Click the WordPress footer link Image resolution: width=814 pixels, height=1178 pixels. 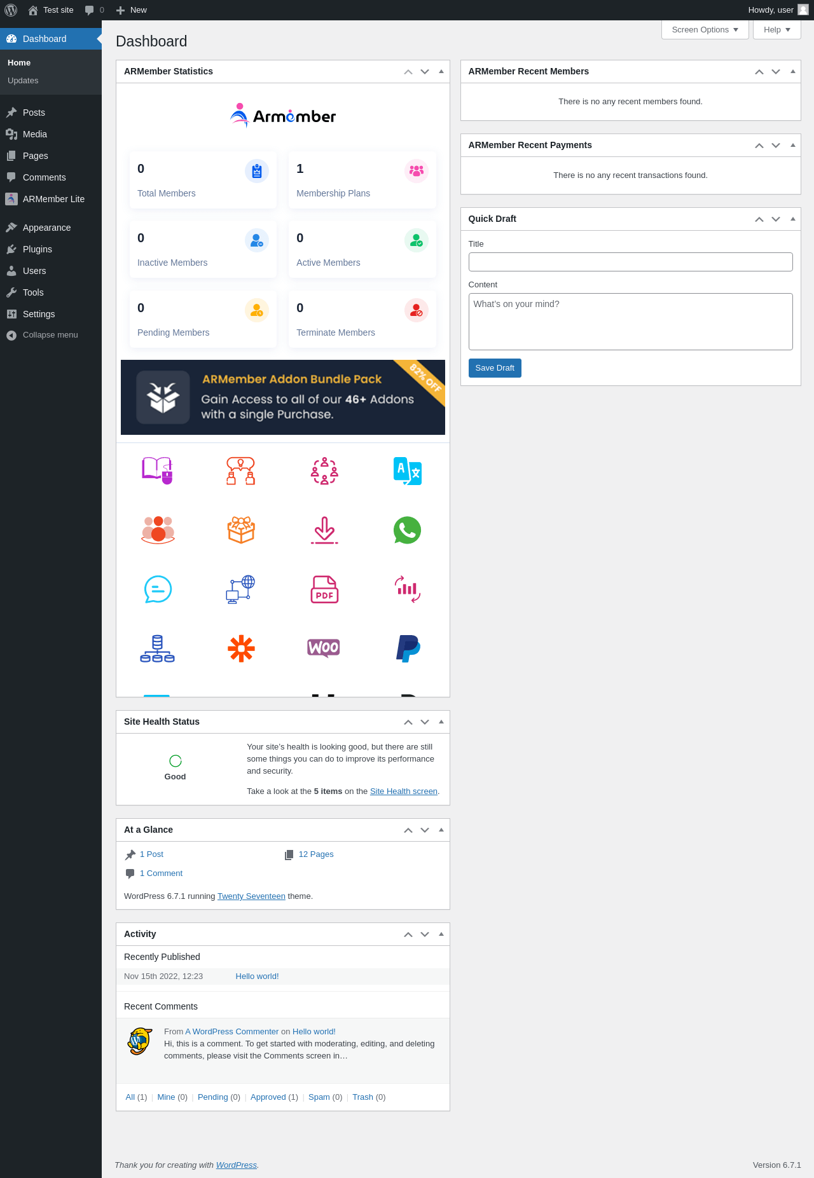237,1165
